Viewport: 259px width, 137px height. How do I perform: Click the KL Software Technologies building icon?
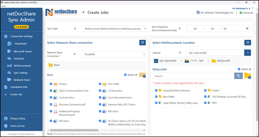tap(198, 12)
